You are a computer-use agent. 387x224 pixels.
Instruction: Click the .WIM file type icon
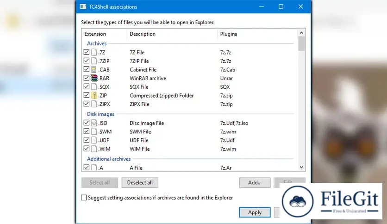click(x=94, y=149)
